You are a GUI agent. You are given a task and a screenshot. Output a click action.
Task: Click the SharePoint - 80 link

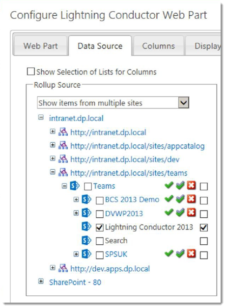tap(75, 282)
